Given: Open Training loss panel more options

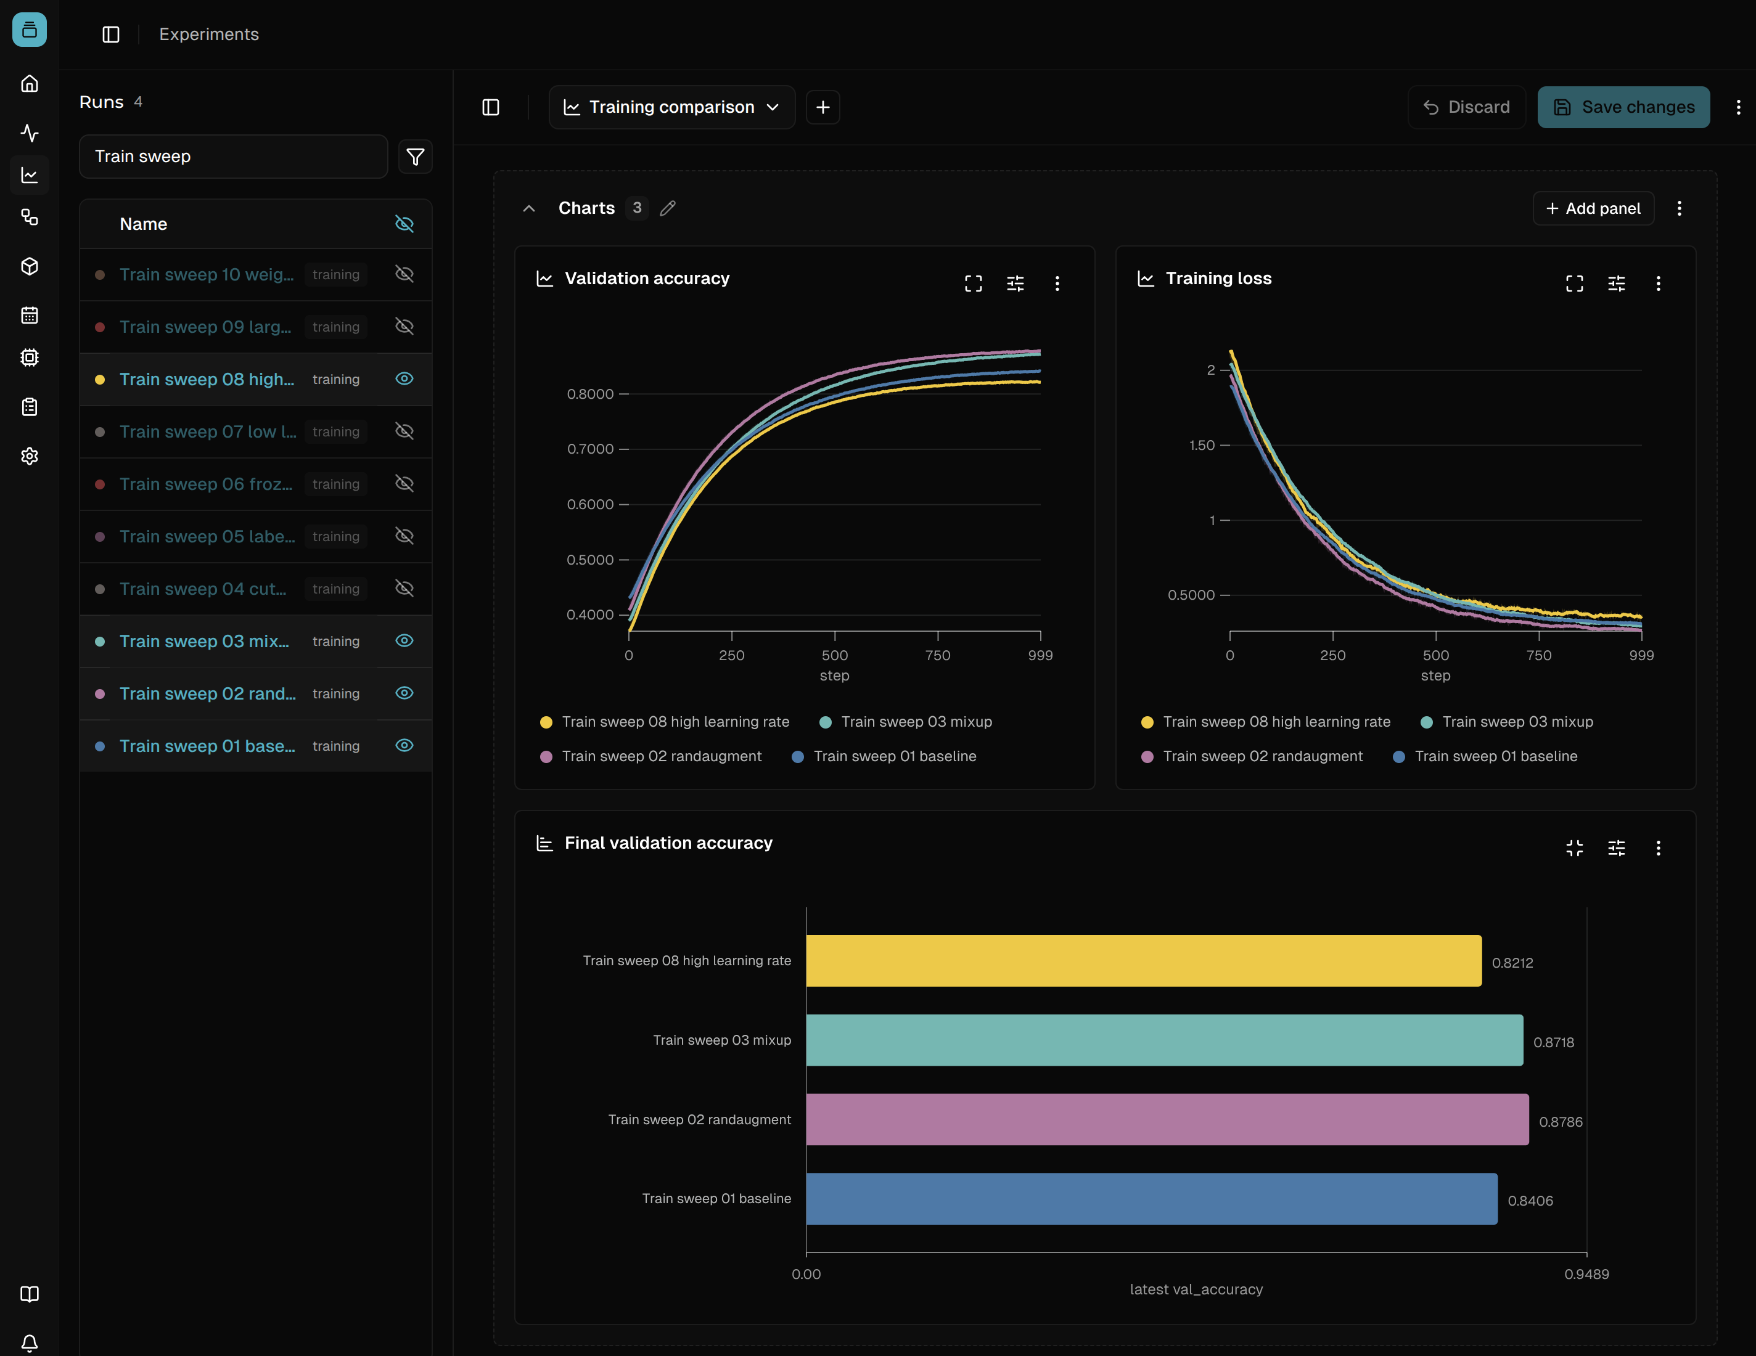Looking at the screenshot, I should pos(1658,283).
